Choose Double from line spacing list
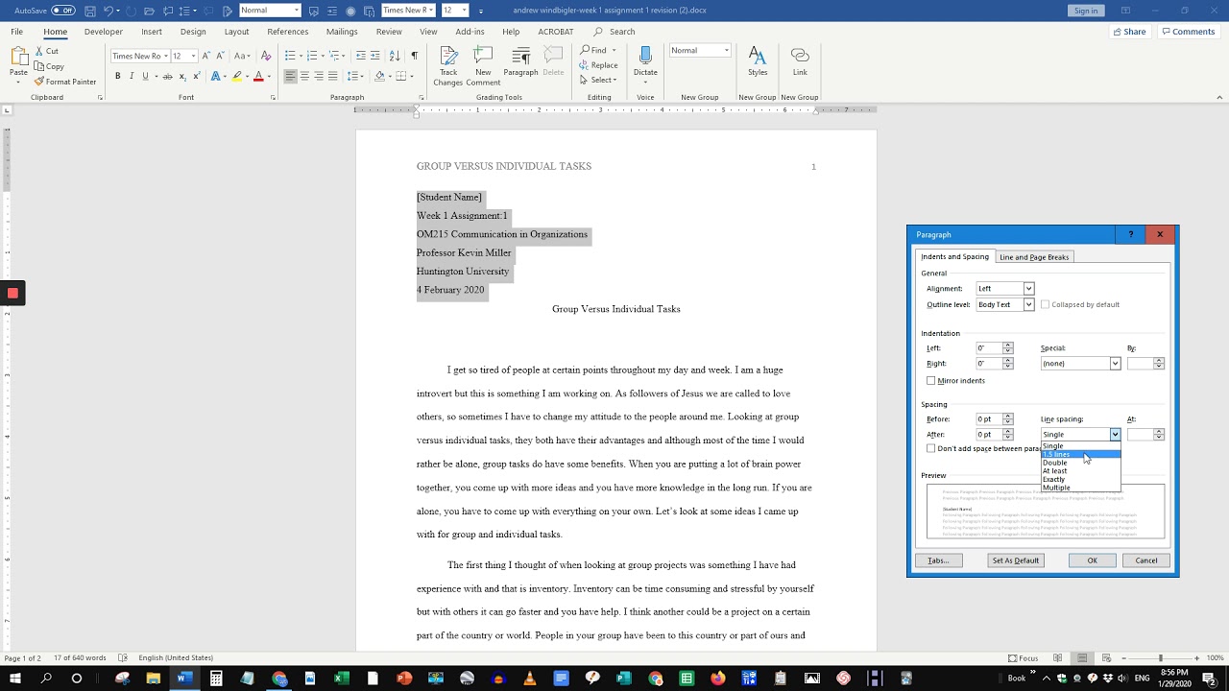Screen dimensions: 1229x691 click(x=1080, y=463)
